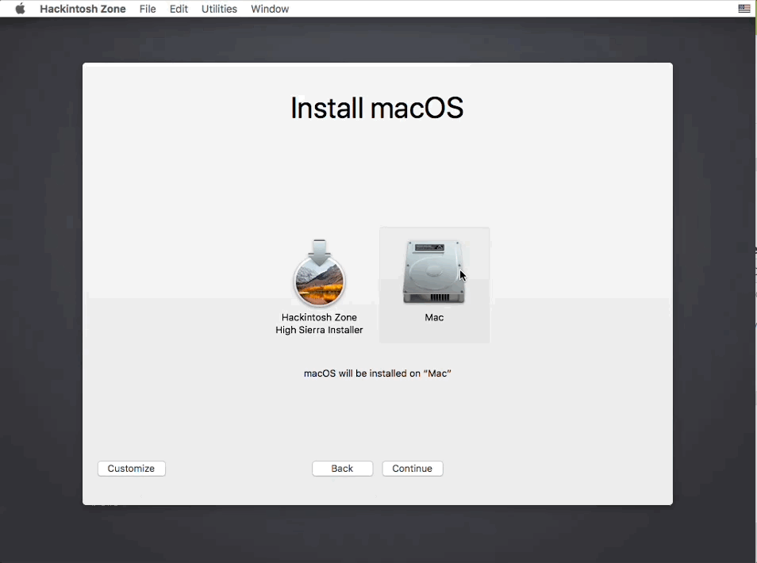Click the "macOS will be installed on Mac" text
Image resolution: width=757 pixels, height=563 pixels.
[378, 373]
